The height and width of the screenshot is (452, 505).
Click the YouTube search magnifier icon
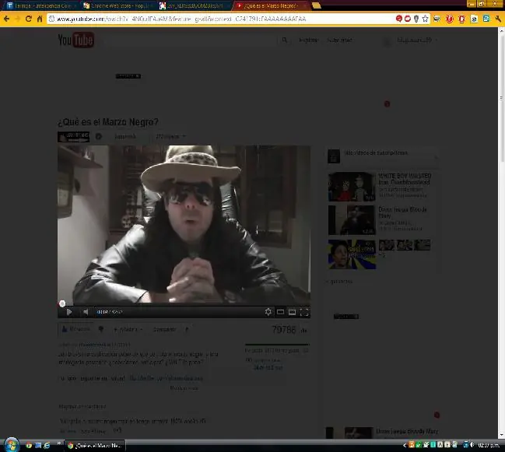point(284,40)
